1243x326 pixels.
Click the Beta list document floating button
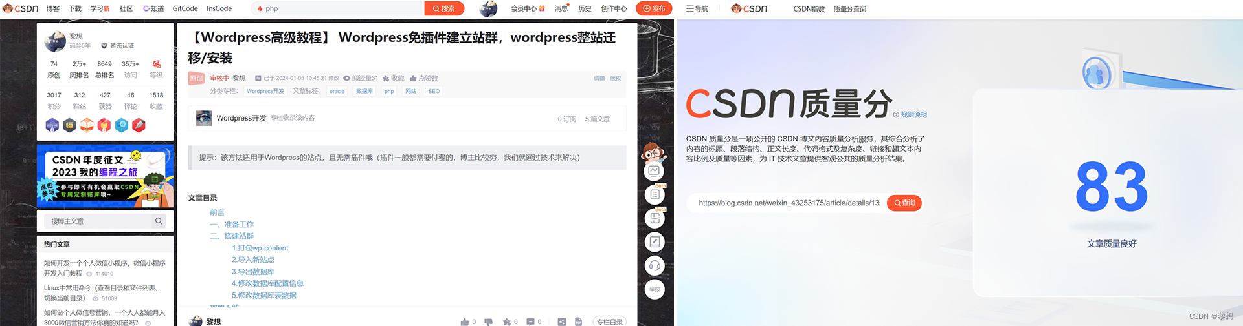point(655,194)
